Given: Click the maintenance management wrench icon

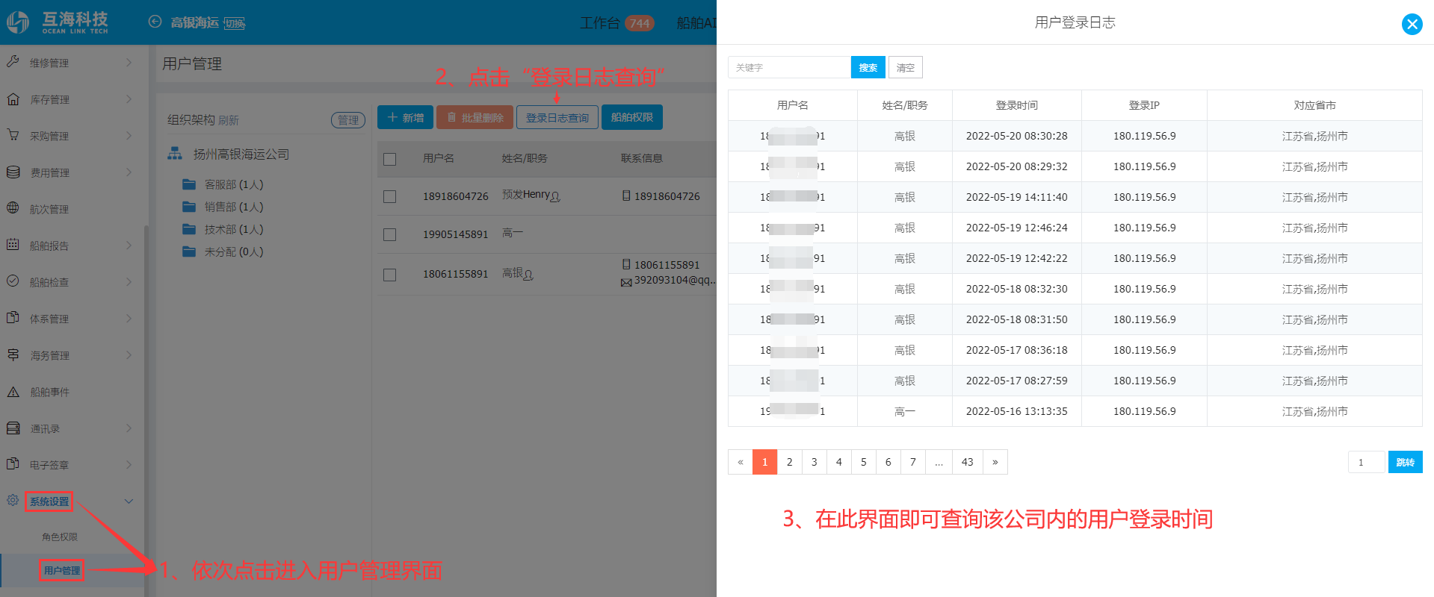Looking at the screenshot, I should [13, 62].
